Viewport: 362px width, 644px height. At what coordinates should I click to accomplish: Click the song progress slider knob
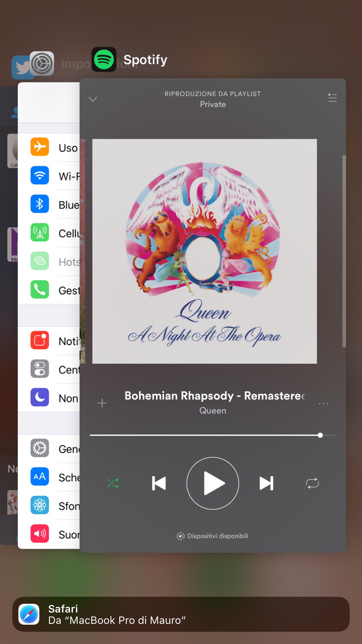coord(320,435)
